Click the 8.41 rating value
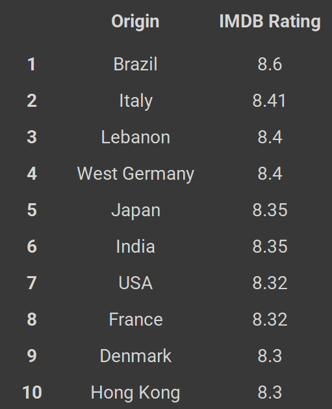This screenshot has height=409, width=332. coord(269,101)
